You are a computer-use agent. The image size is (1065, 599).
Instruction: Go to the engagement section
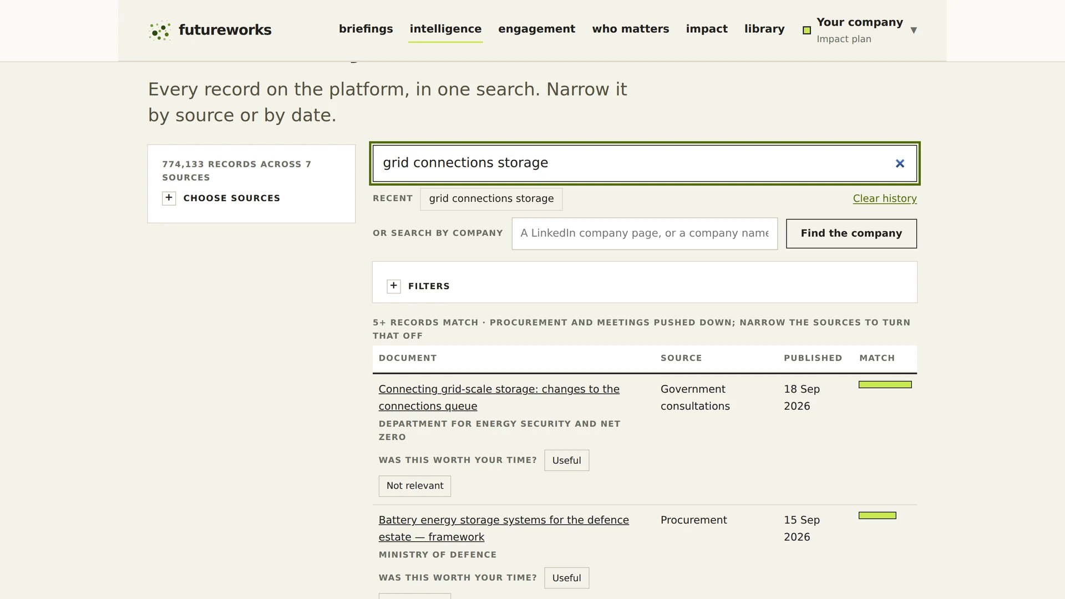pyautogui.click(x=537, y=29)
